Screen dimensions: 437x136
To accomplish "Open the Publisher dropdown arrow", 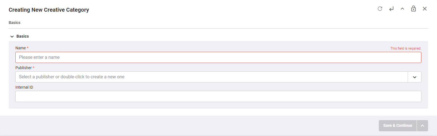I will 415,77.
